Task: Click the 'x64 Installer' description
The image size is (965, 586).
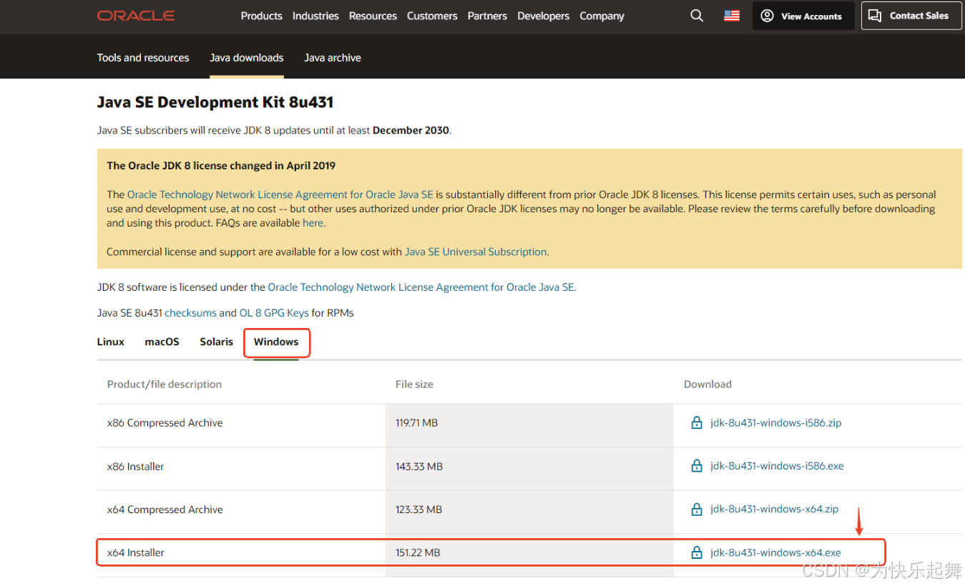Action: pyautogui.click(x=135, y=552)
